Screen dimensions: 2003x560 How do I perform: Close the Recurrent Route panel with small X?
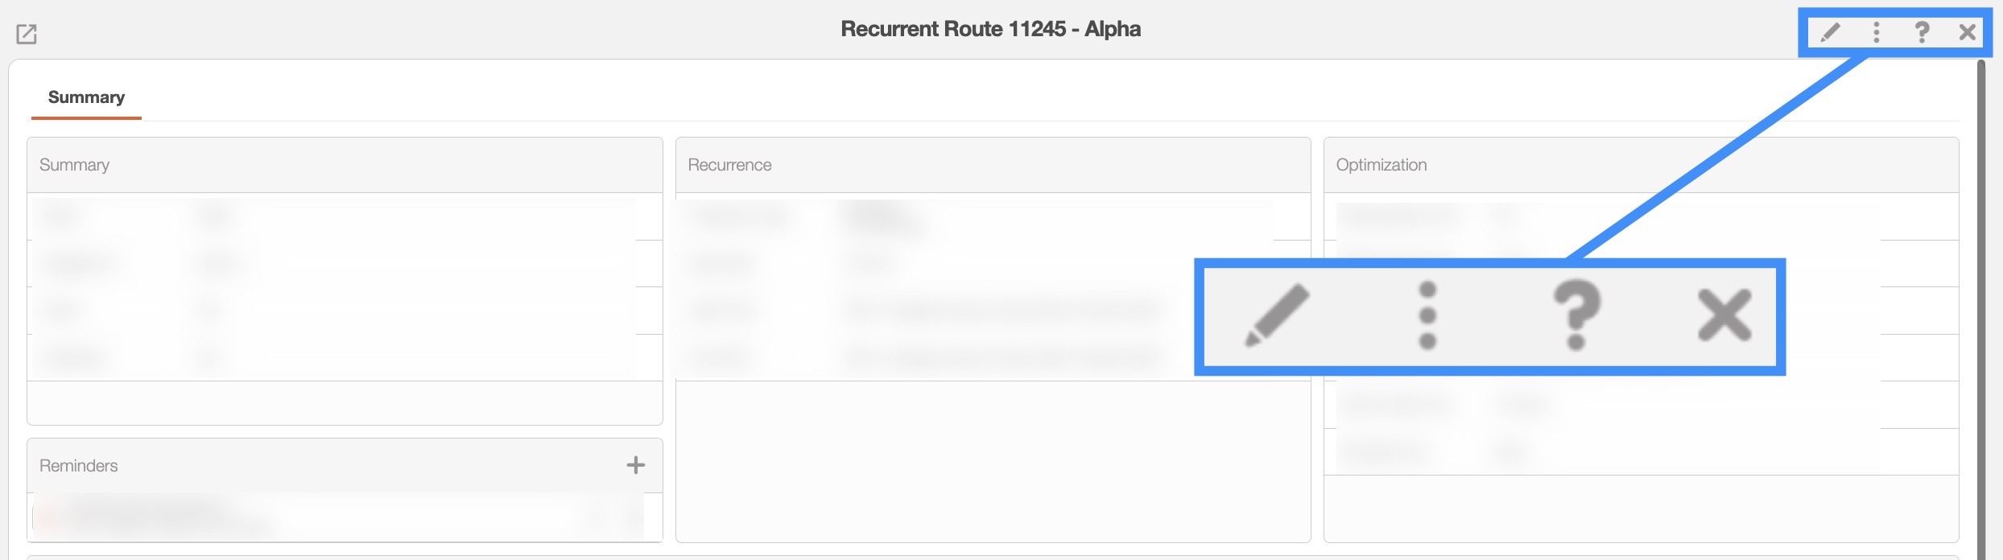point(1968,32)
